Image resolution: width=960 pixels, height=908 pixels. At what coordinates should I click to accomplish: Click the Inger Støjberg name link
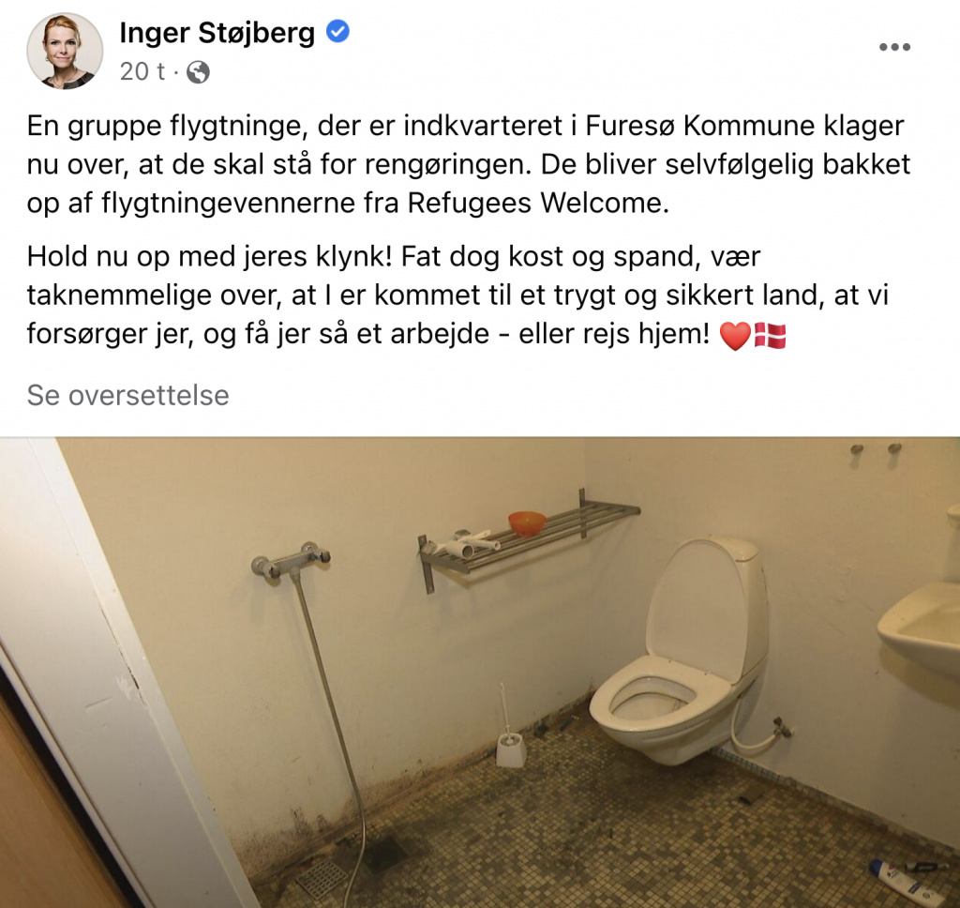[x=217, y=33]
